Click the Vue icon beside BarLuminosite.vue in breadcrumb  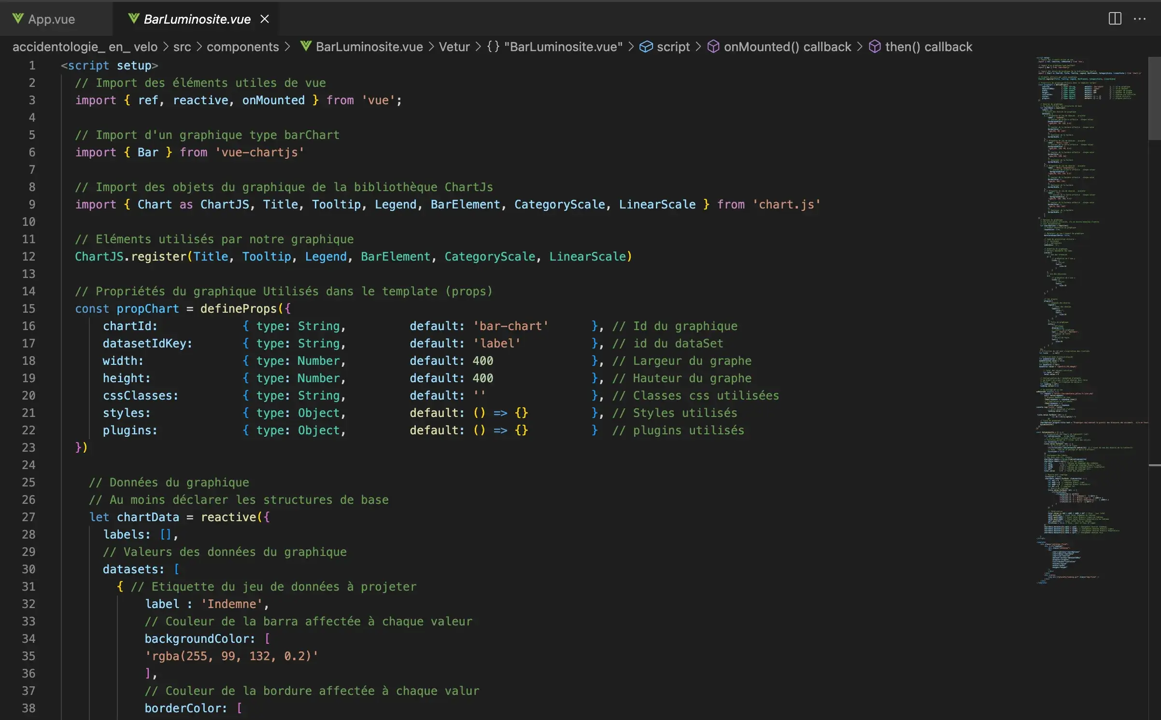pos(306,46)
